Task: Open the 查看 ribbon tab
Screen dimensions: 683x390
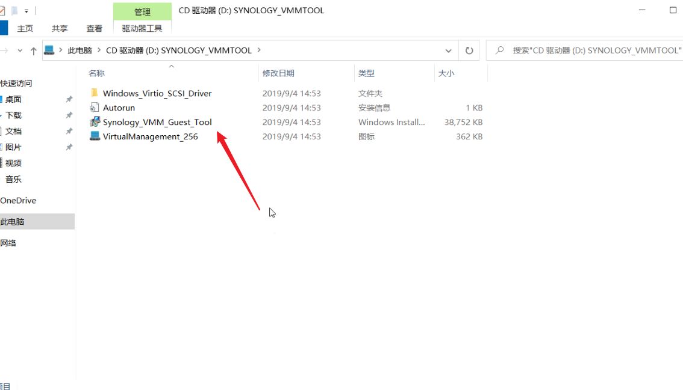Action: pos(94,29)
